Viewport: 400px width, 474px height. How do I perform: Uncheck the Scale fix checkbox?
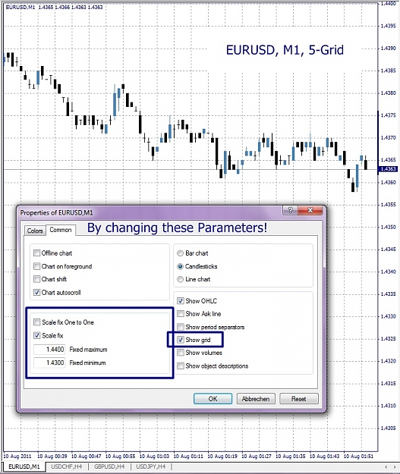click(x=37, y=335)
